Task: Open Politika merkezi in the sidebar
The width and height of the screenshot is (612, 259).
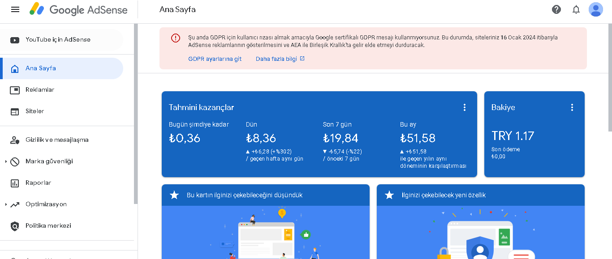Action: (61, 226)
